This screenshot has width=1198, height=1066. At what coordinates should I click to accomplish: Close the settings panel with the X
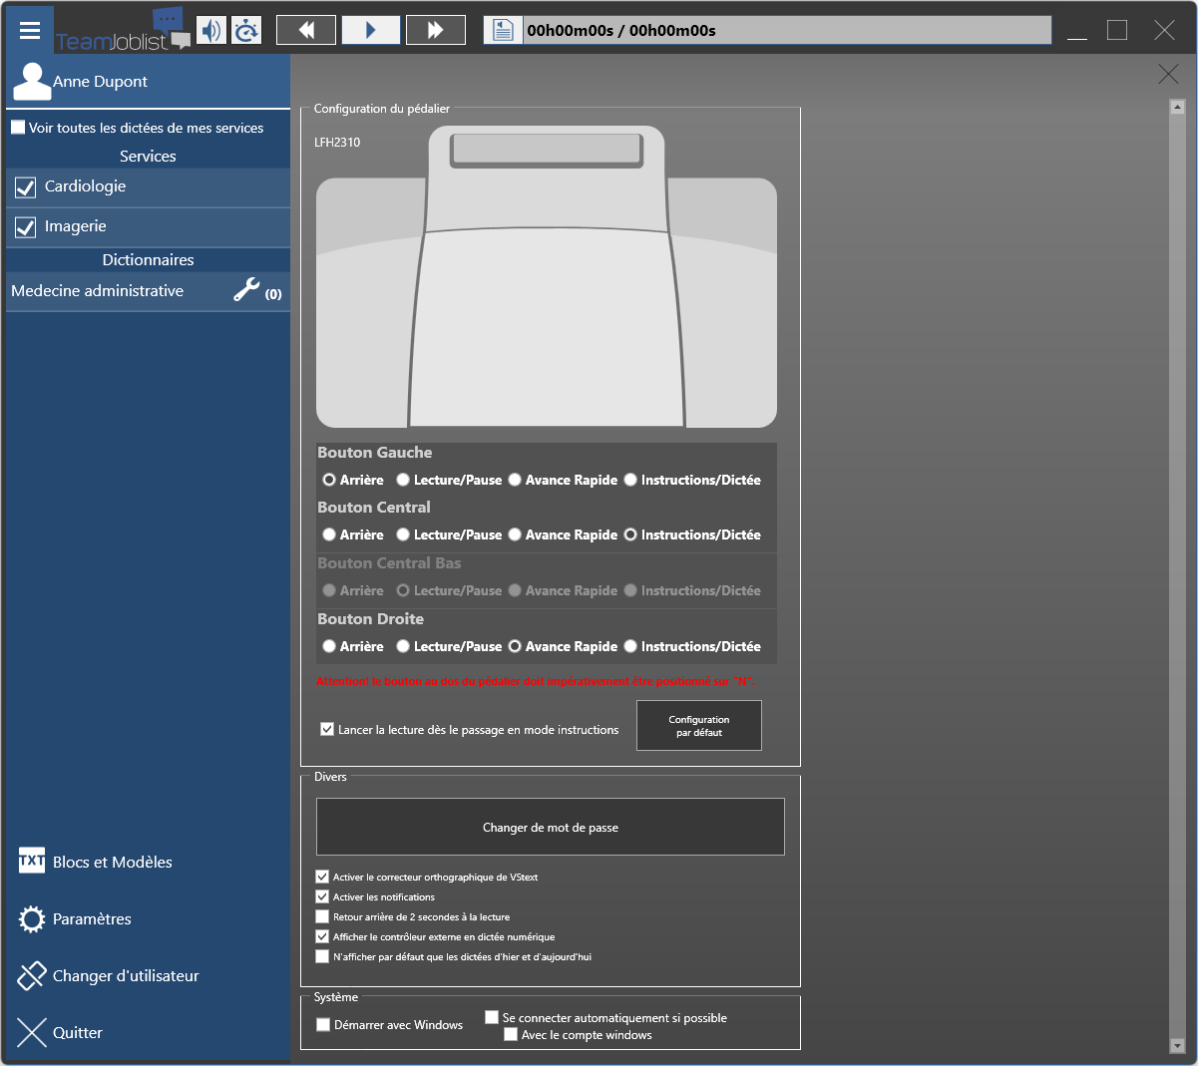pyautogui.click(x=1168, y=74)
